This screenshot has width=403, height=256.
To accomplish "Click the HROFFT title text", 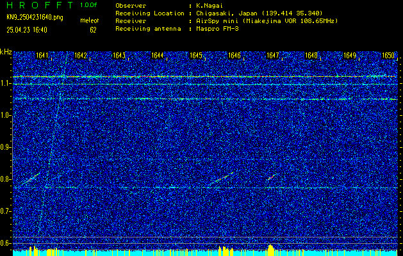I will point(40,5).
